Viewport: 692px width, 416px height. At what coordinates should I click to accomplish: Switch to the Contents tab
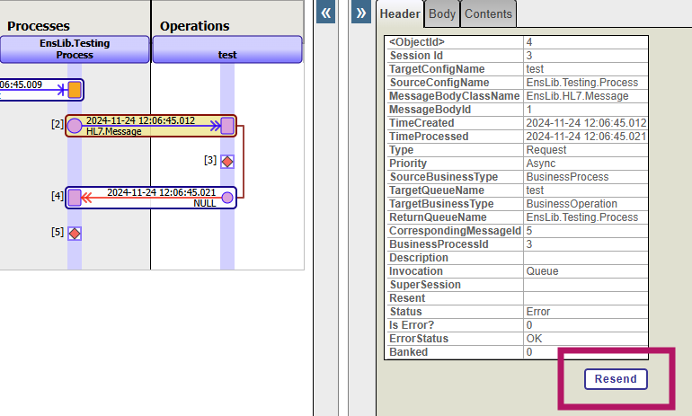pos(488,13)
